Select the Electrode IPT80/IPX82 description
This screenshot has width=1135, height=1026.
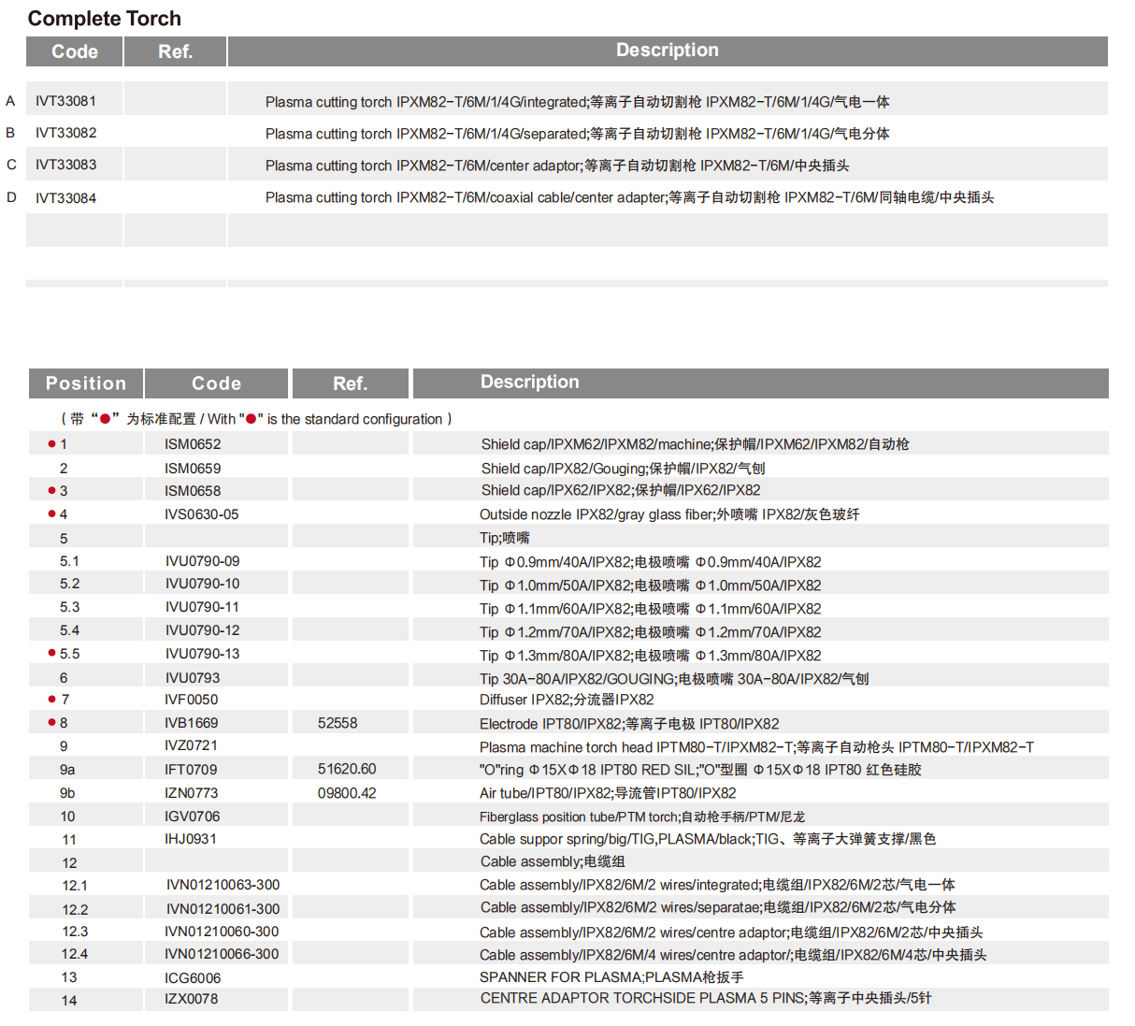[629, 724]
